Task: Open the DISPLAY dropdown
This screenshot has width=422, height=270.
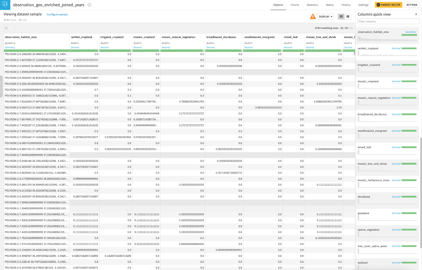Action: pyautogui.click(x=325, y=17)
